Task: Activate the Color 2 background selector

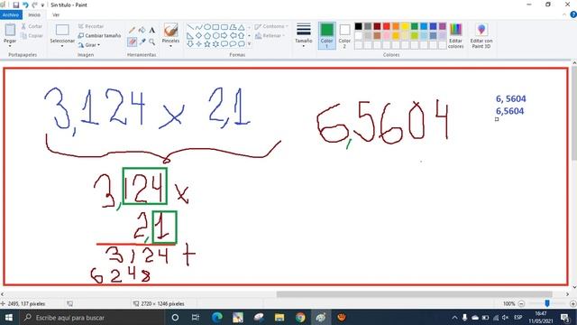Action: coord(344,35)
